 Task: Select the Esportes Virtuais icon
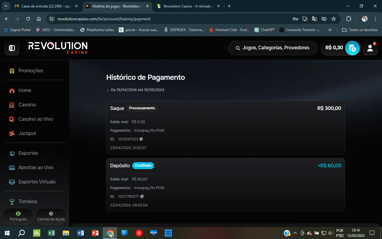(x=11, y=182)
